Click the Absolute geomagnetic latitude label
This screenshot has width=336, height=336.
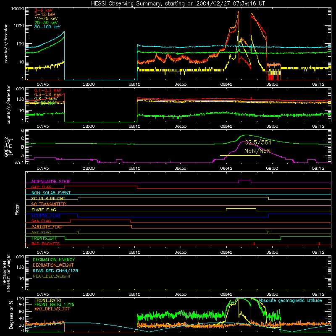point(290,300)
